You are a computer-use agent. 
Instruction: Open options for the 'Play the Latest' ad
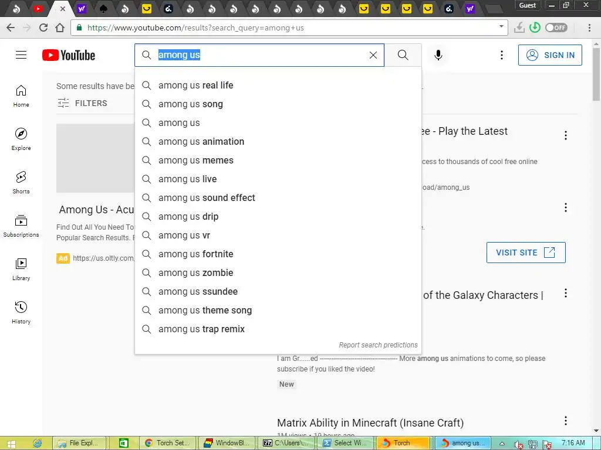coord(565,135)
